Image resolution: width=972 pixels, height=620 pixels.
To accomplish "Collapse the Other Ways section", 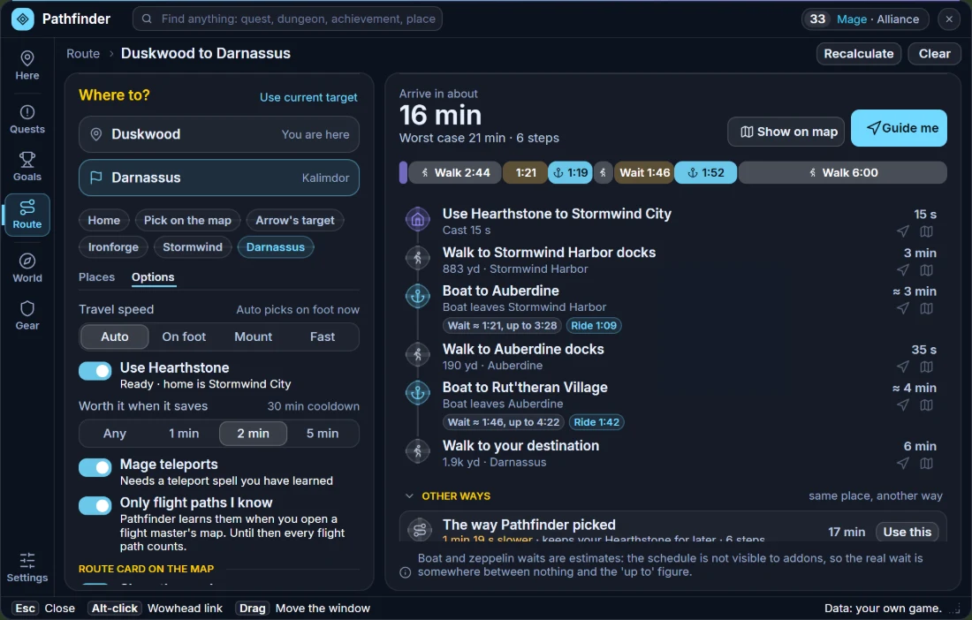I will [409, 496].
